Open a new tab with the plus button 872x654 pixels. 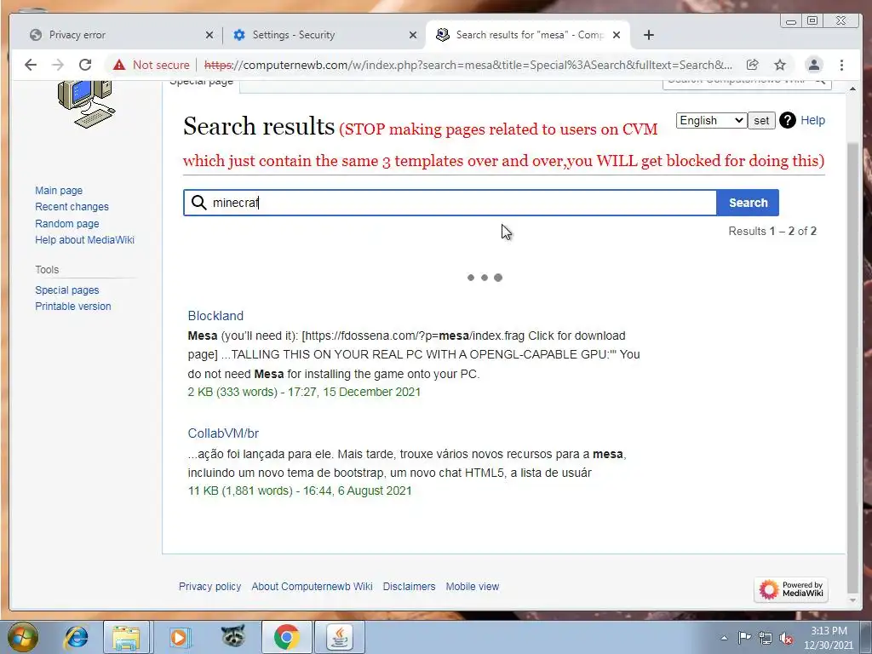click(x=648, y=35)
